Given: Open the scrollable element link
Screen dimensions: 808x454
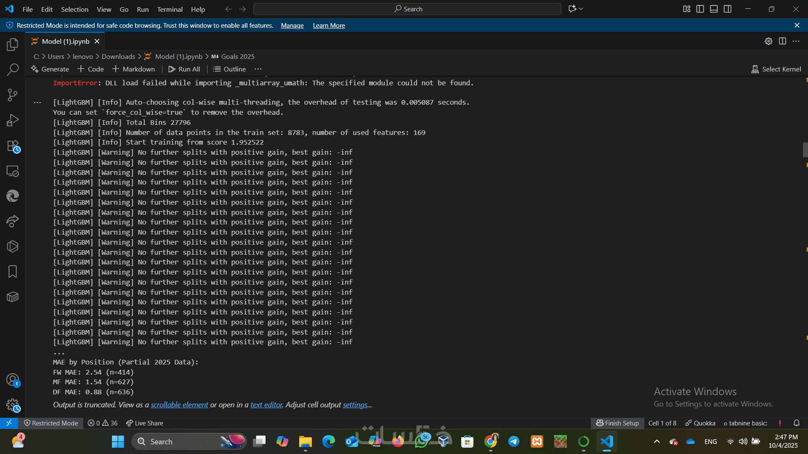Looking at the screenshot, I should pos(179,405).
